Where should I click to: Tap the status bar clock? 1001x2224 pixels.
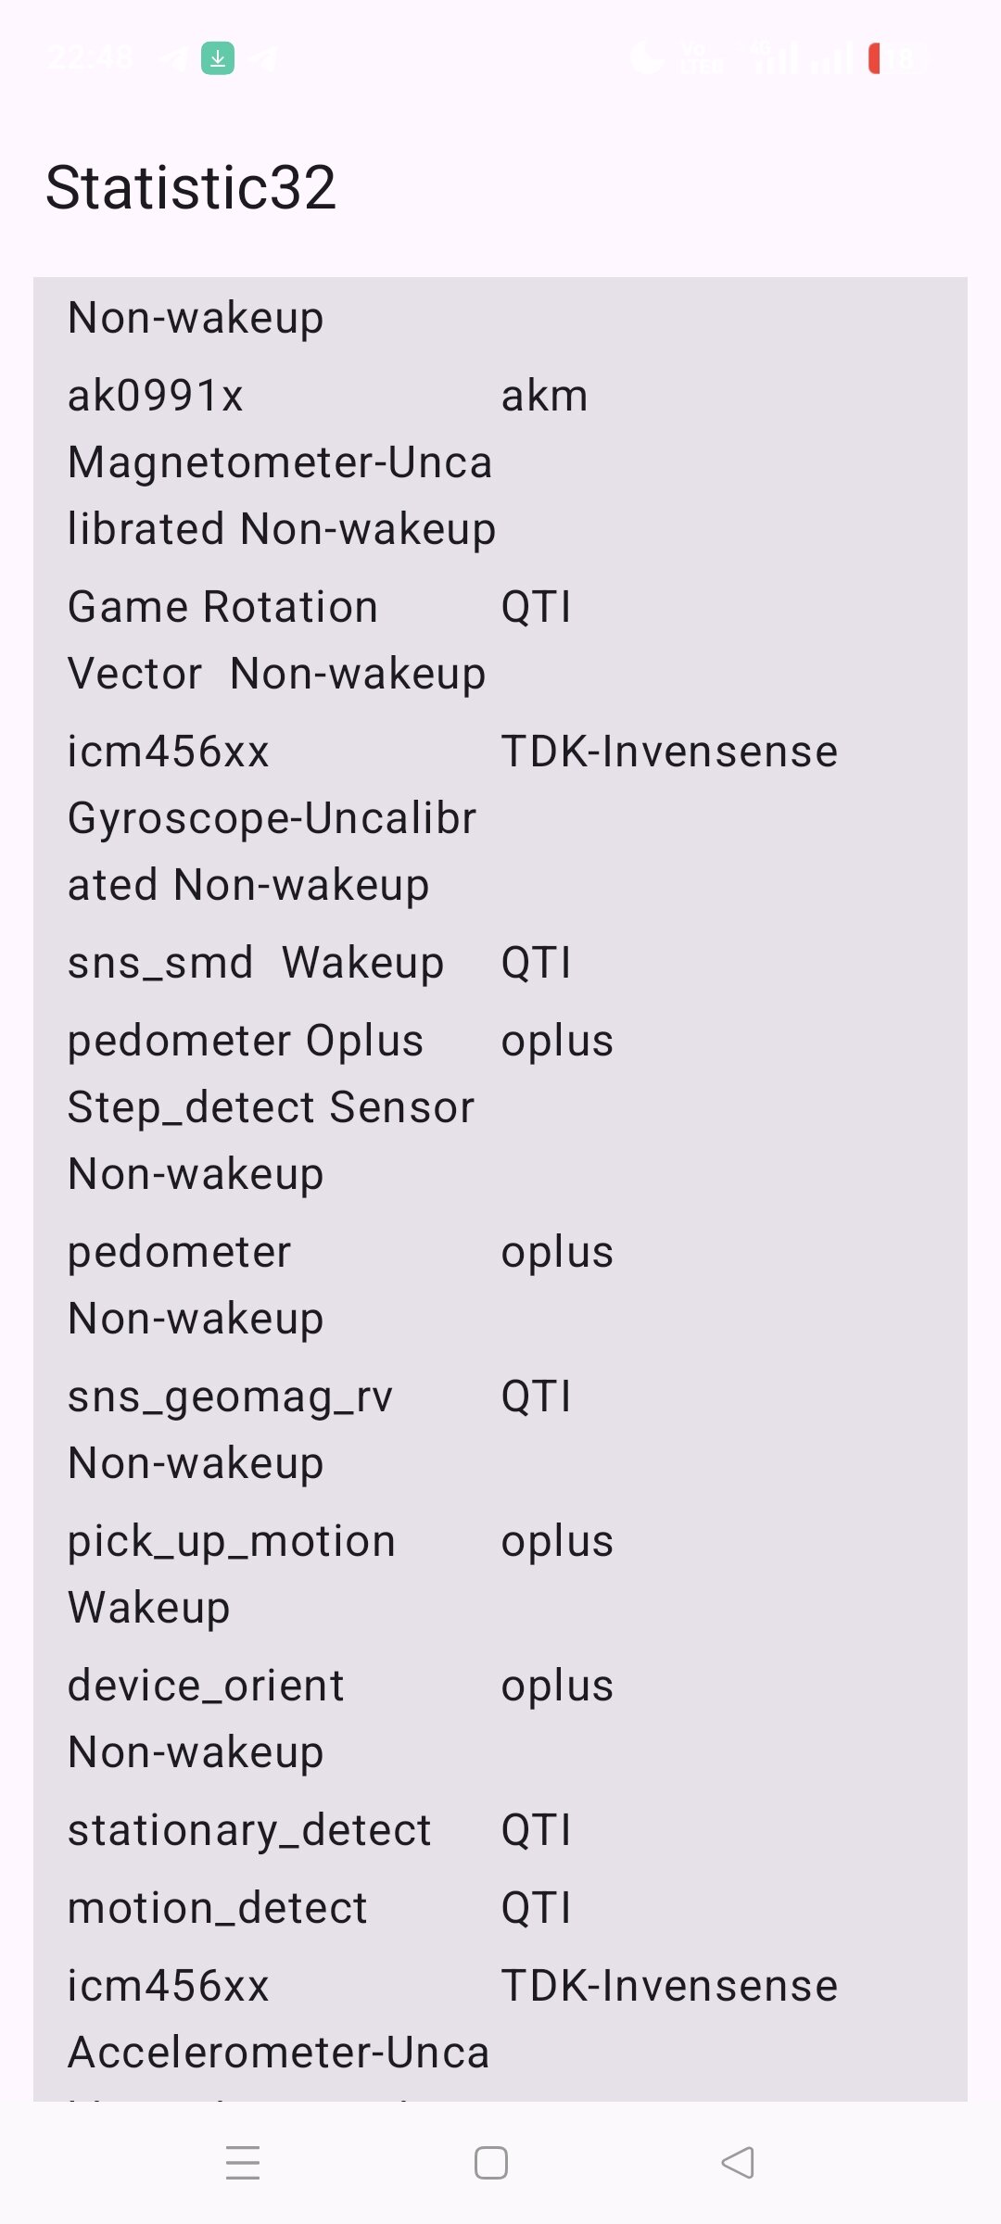[x=90, y=58]
